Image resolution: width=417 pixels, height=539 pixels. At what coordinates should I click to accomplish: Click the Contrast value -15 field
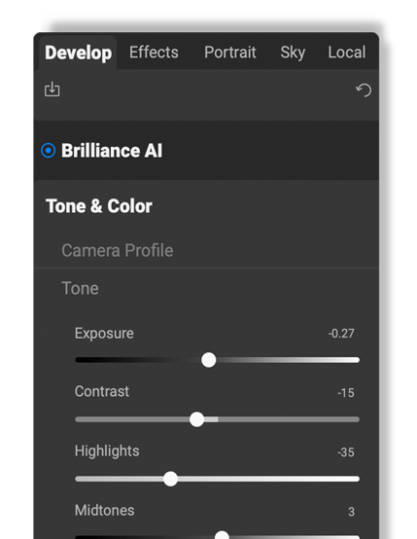tap(345, 393)
